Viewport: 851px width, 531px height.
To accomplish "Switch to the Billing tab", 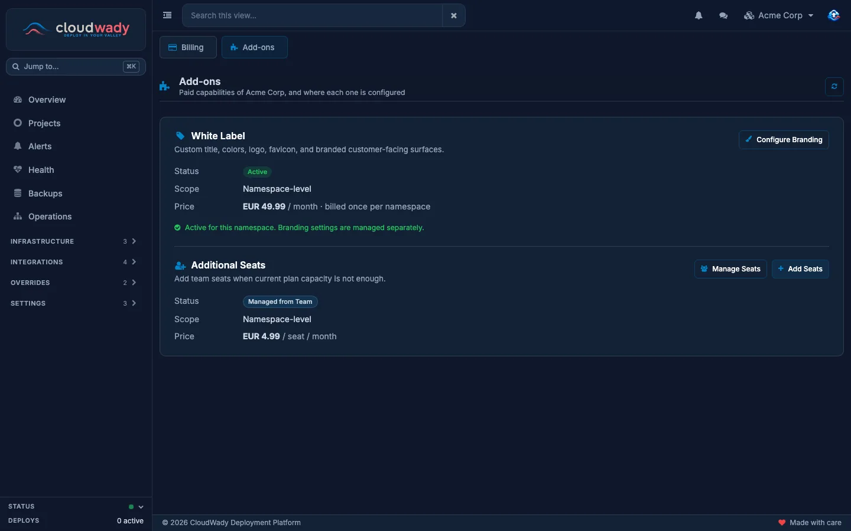I will (188, 47).
